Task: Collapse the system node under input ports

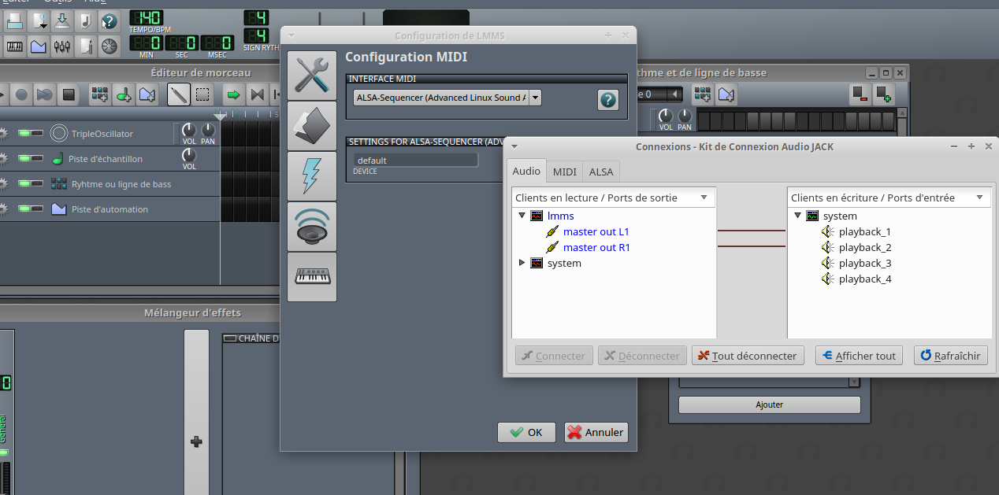Action: coord(797,216)
